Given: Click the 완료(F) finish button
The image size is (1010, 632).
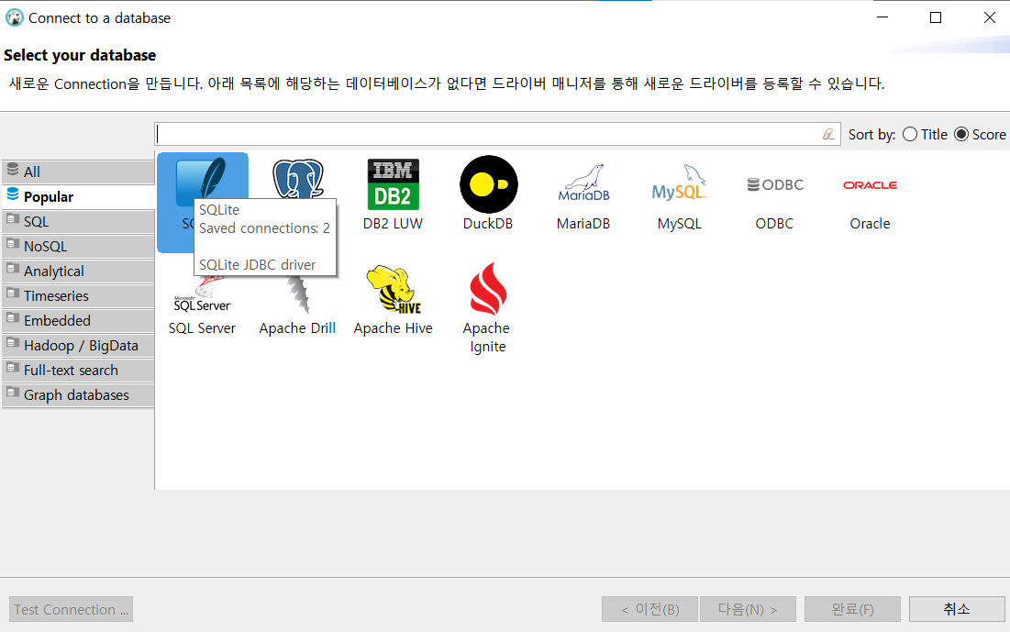Looking at the screenshot, I should pyautogui.click(x=852, y=609).
